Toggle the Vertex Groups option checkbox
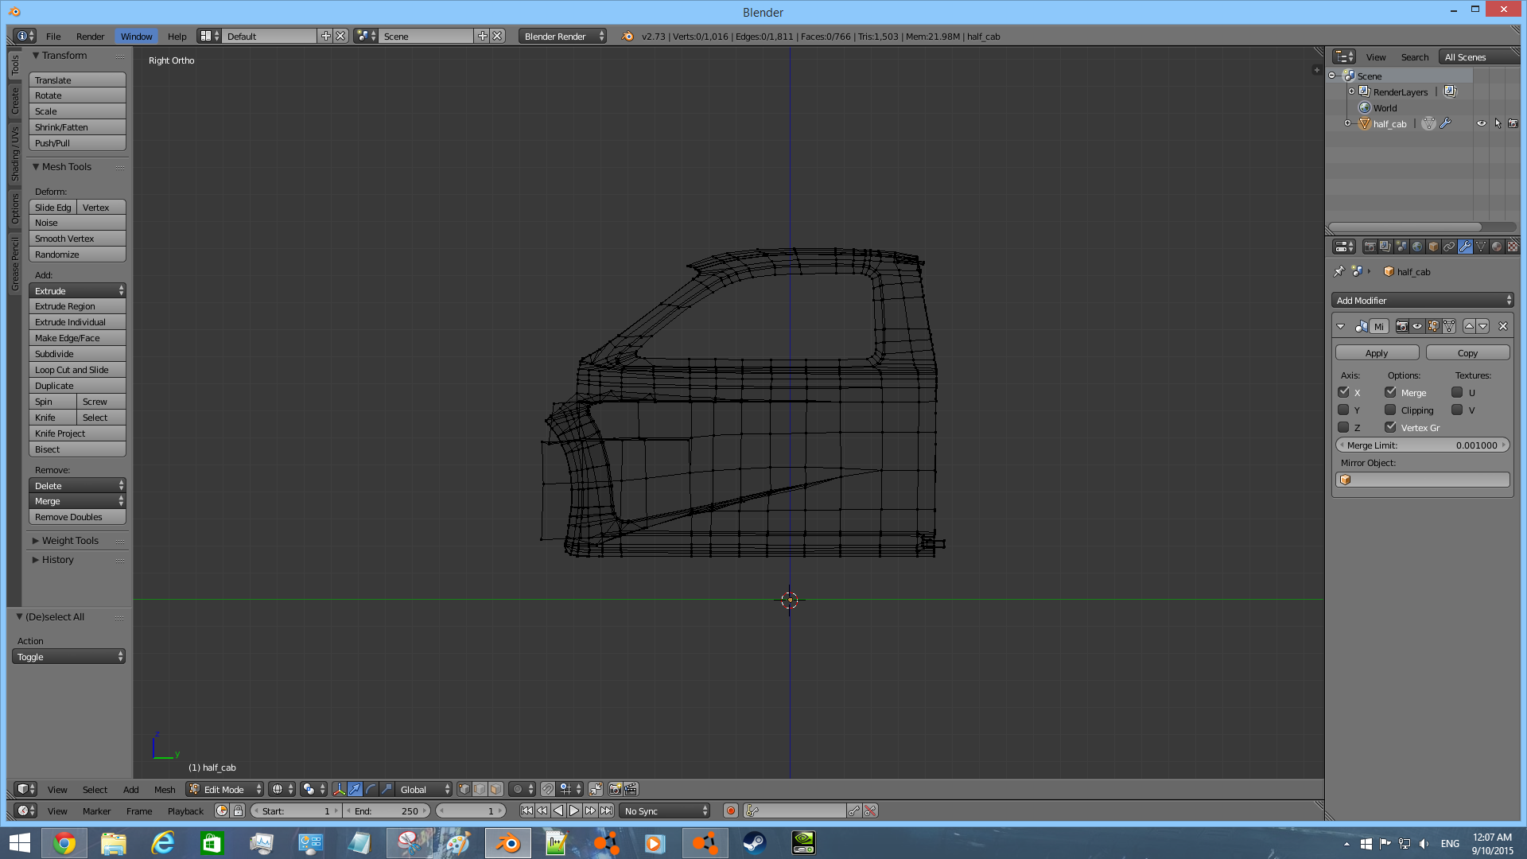 1390,427
